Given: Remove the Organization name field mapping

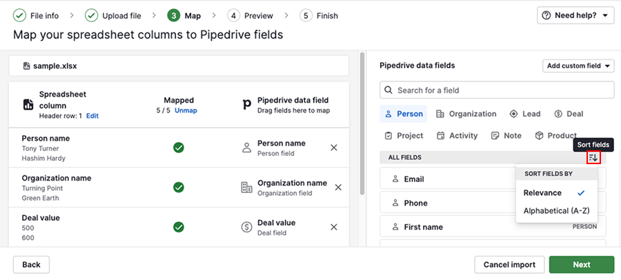Looking at the screenshot, I should [338, 188].
